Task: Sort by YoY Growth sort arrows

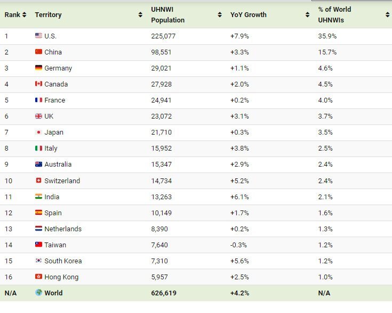Action: point(307,15)
